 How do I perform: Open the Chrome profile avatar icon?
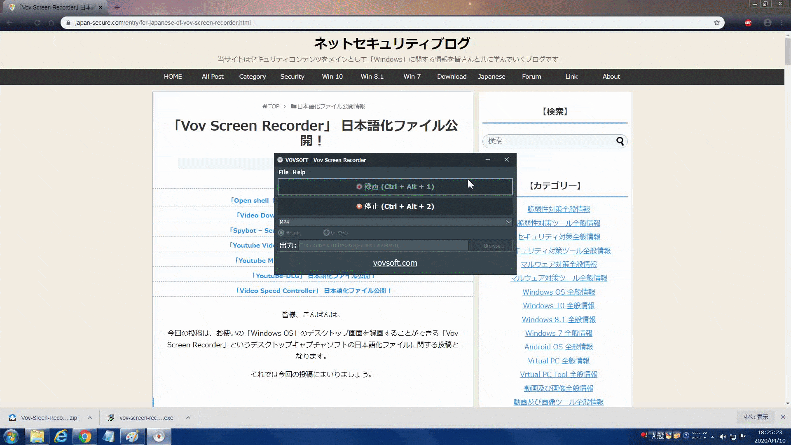(x=768, y=23)
